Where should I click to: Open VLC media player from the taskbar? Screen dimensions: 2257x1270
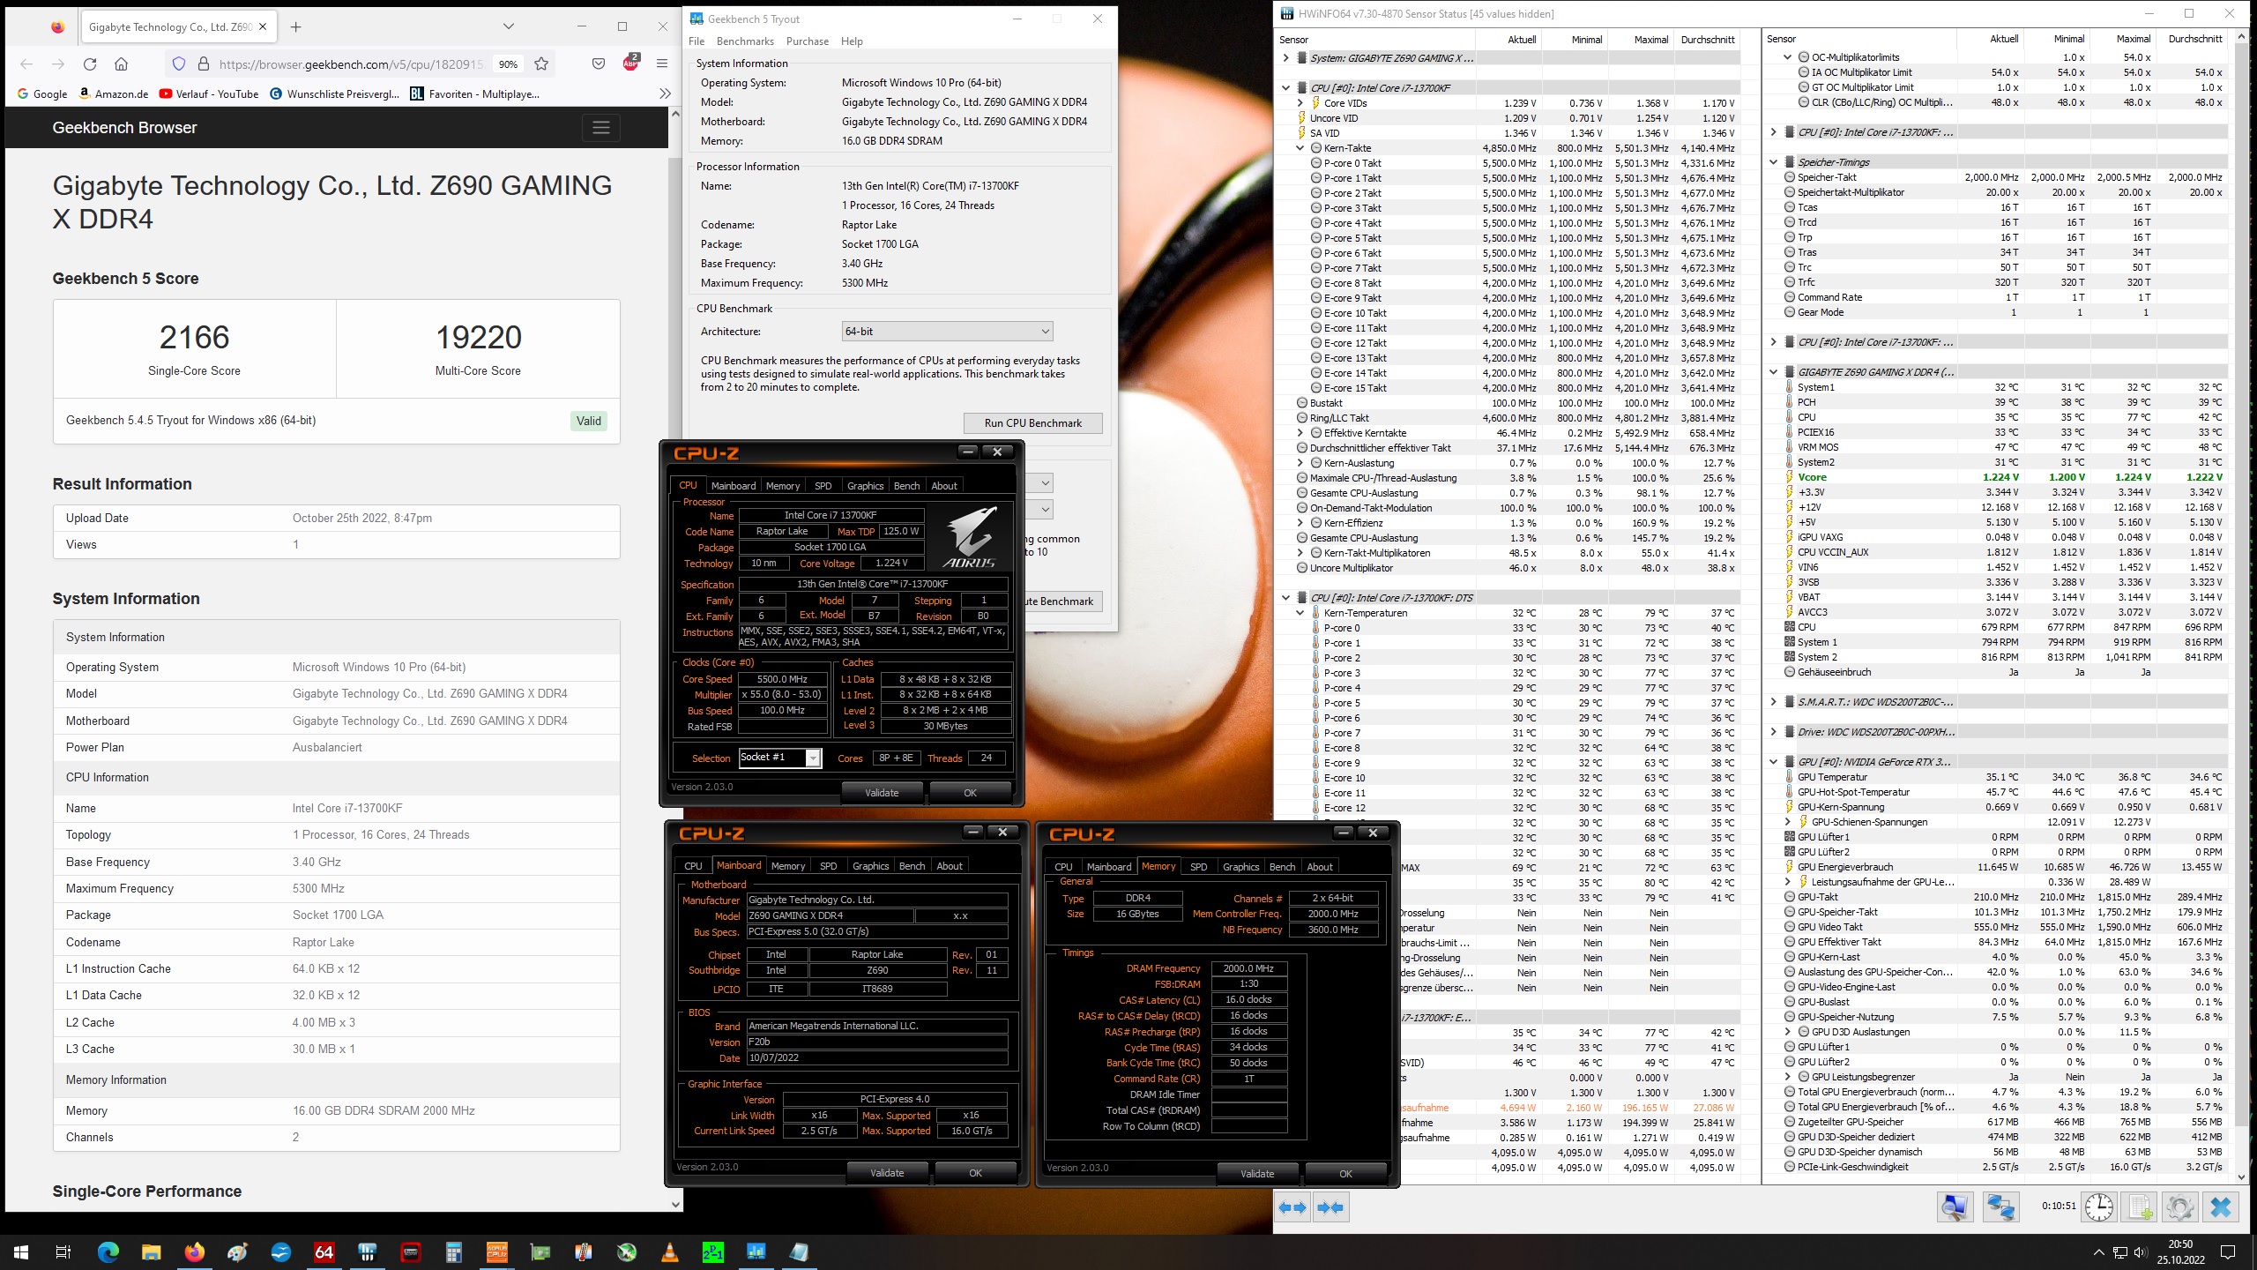[x=669, y=1251]
